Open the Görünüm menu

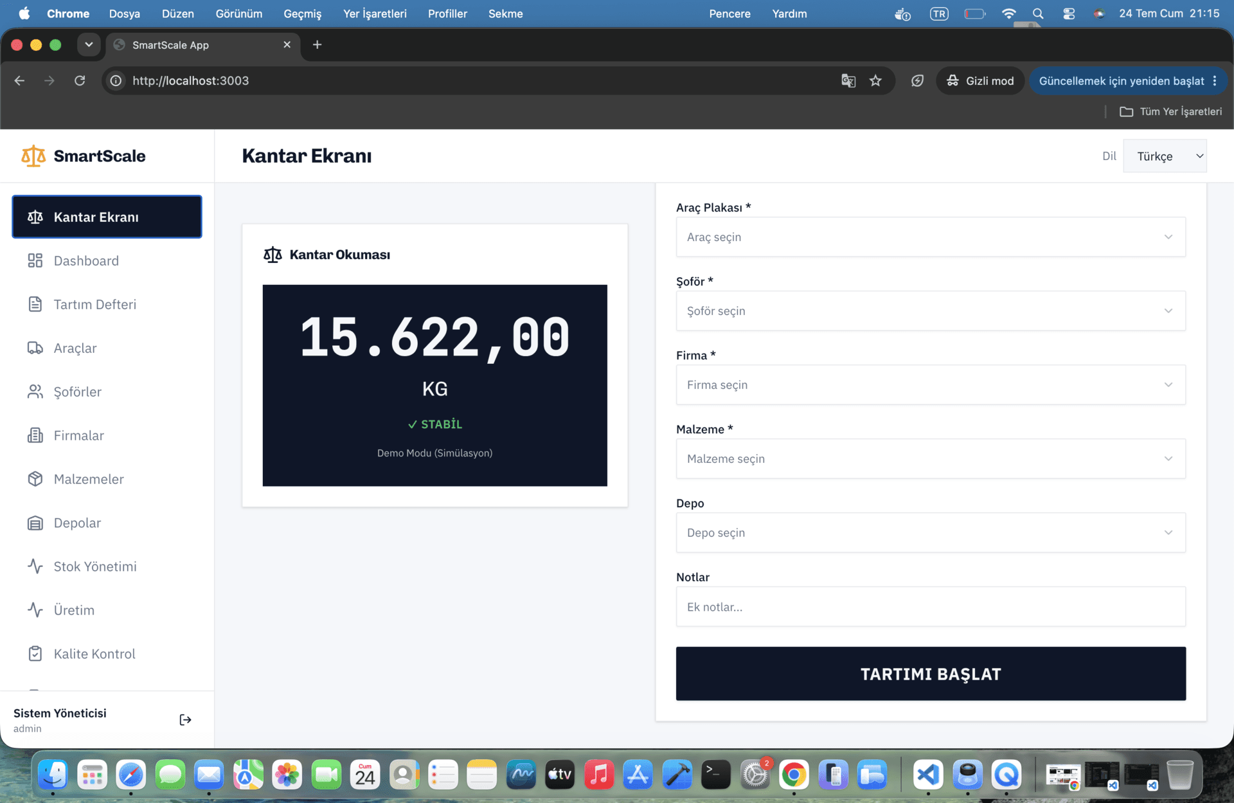(239, 14)
